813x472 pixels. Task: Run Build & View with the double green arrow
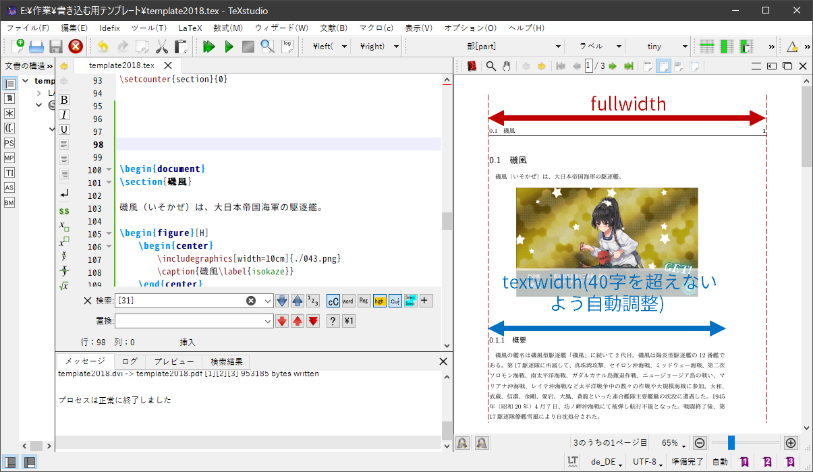click(209, 47)
